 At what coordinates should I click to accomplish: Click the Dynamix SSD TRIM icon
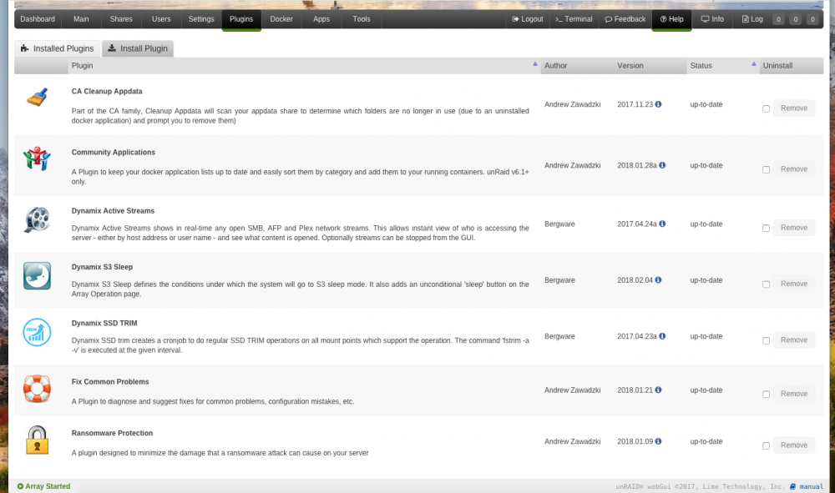(37, 332)
